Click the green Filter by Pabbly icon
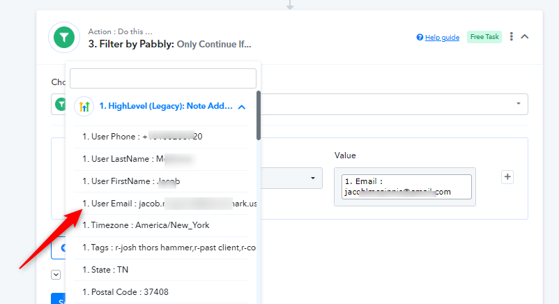The height and width of the screenshot is (304, 559). 64,38
